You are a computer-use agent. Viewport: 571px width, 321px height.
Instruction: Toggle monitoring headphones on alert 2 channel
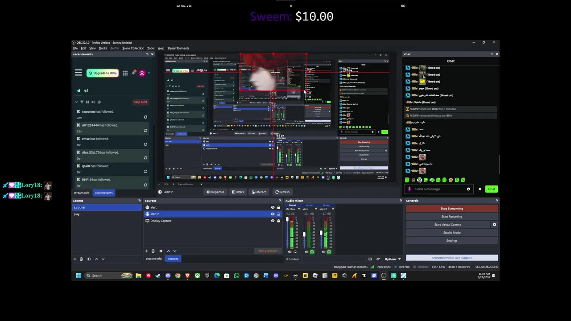click(329, 252)
